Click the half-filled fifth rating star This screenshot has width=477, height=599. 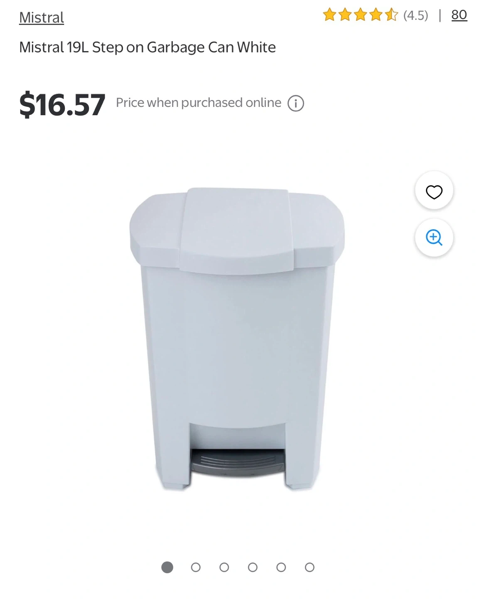tap(391, 15)
